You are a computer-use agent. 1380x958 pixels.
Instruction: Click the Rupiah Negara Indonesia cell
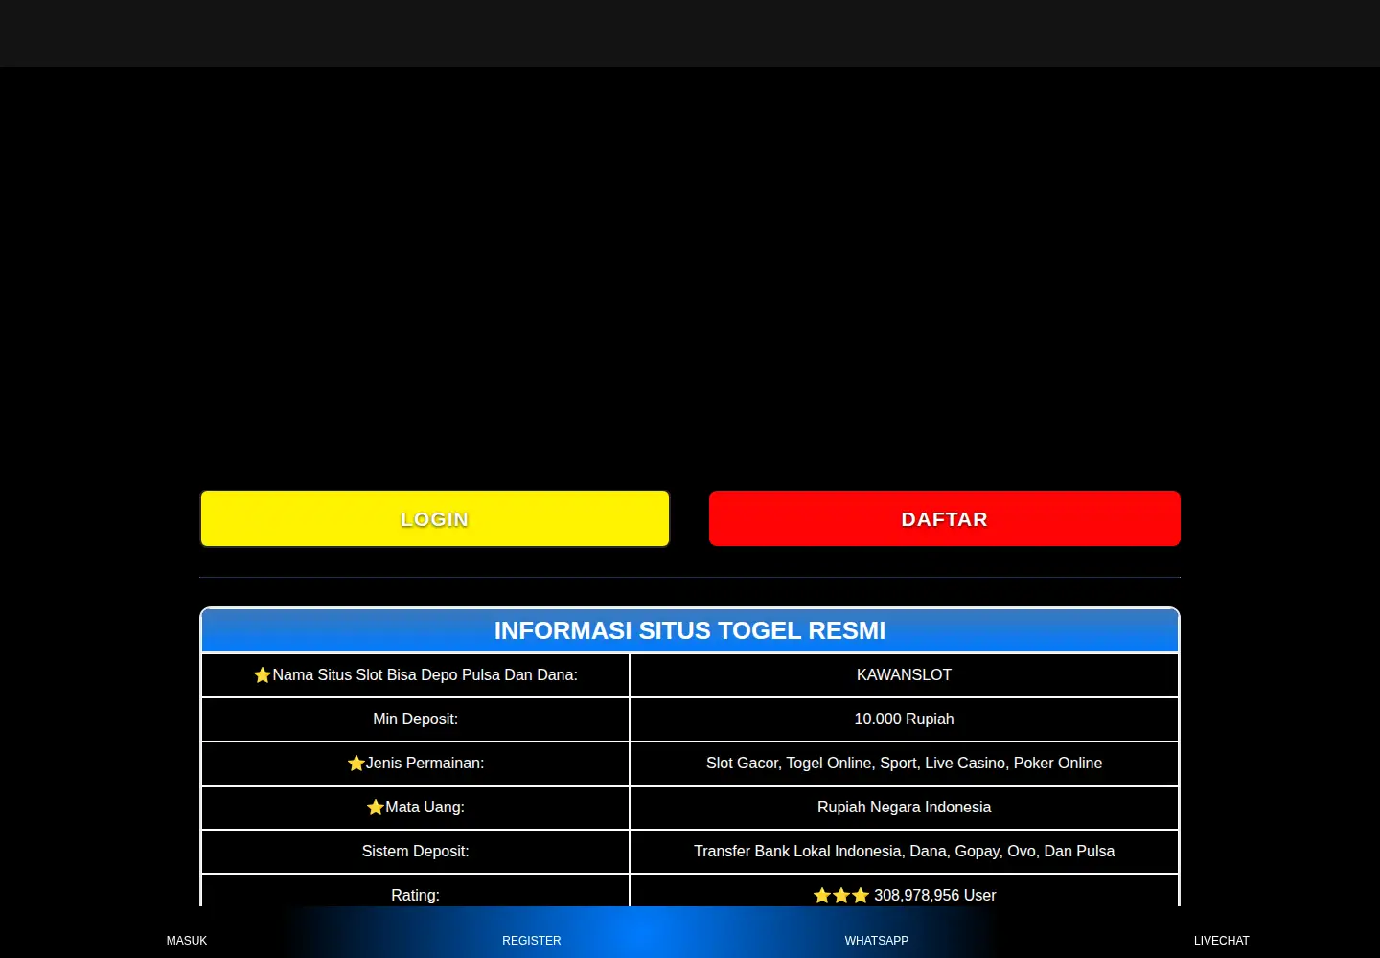click(904, 808)
